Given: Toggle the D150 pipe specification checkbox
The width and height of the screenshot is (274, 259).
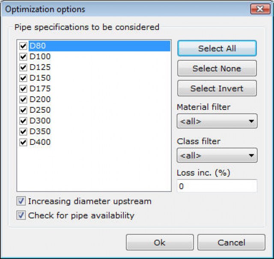Looking at the screenshot, I should pos(23,78).
